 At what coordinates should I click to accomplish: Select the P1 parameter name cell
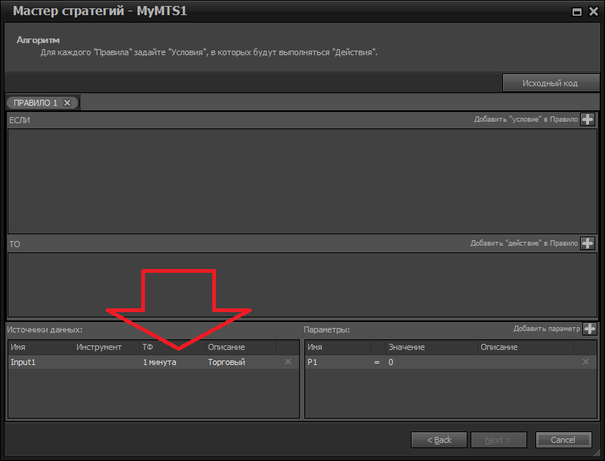(336, 363)
